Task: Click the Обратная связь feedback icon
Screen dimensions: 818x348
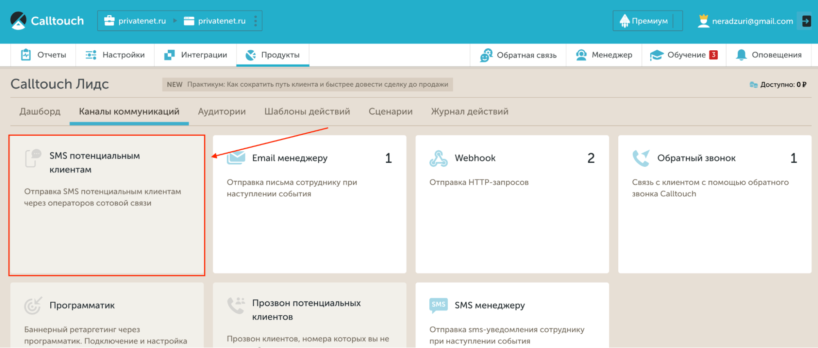Action: click(486, 55)
